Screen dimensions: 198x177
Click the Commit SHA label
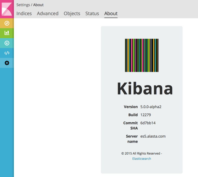(130, 126)
